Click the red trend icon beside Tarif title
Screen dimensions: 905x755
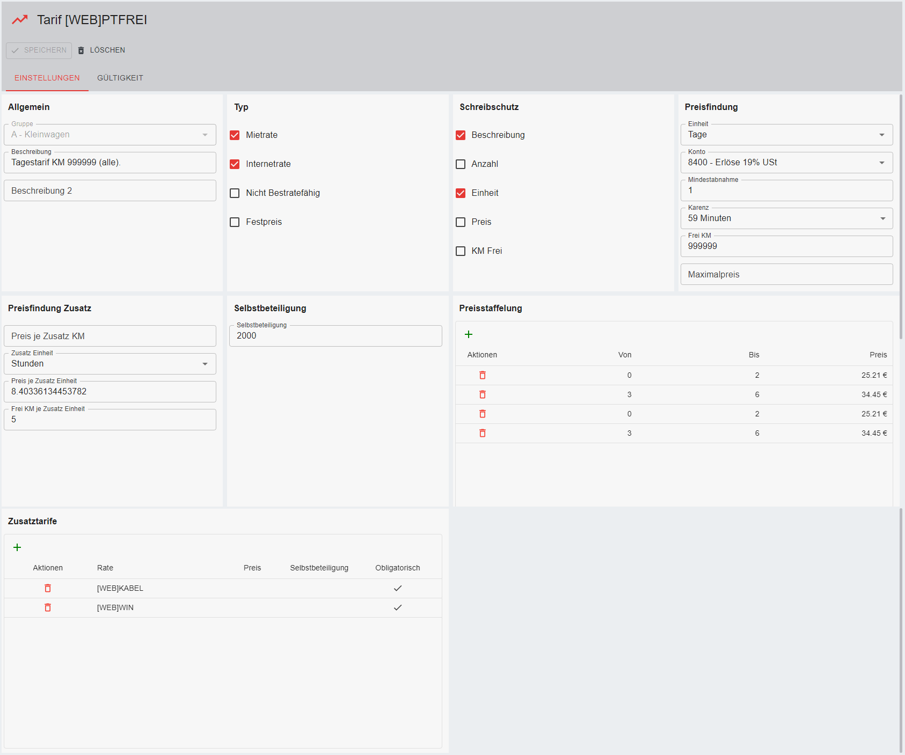tap(20, 20)
